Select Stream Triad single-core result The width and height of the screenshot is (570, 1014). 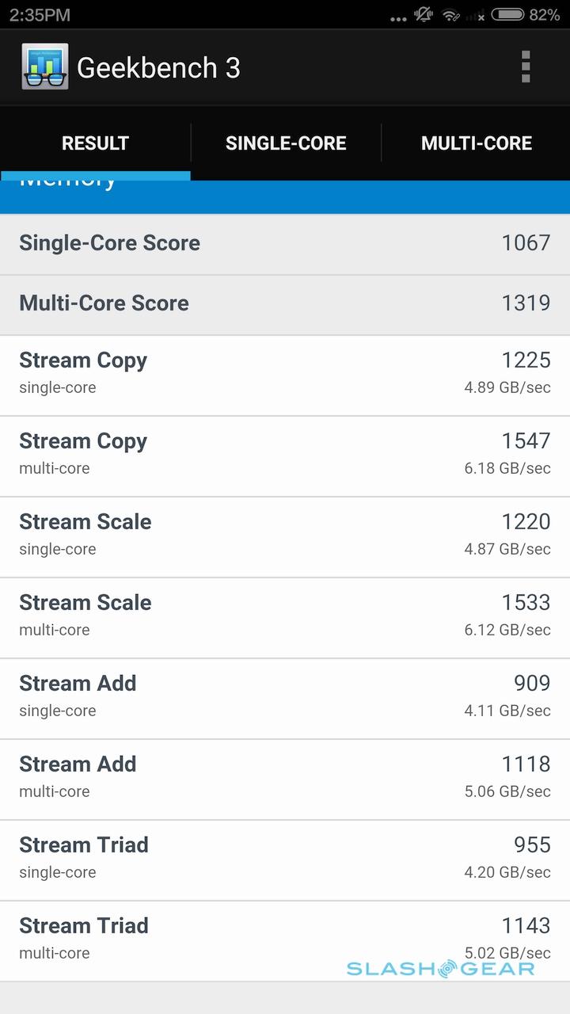(285, 858)
